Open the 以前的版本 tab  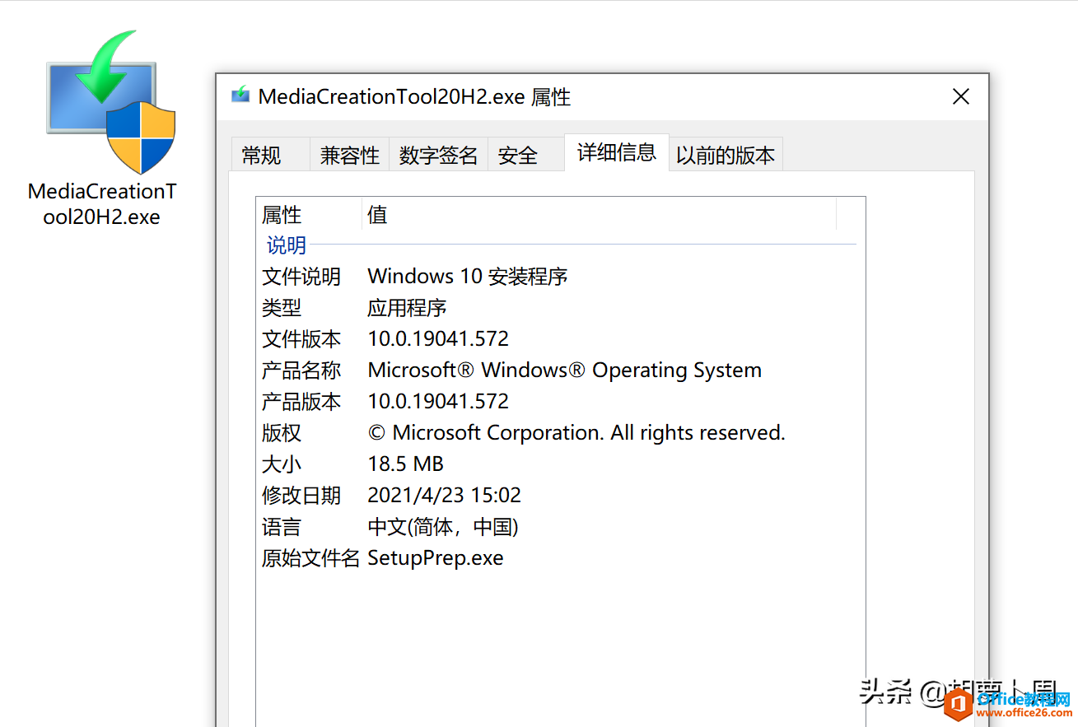[x=725, y=155]
